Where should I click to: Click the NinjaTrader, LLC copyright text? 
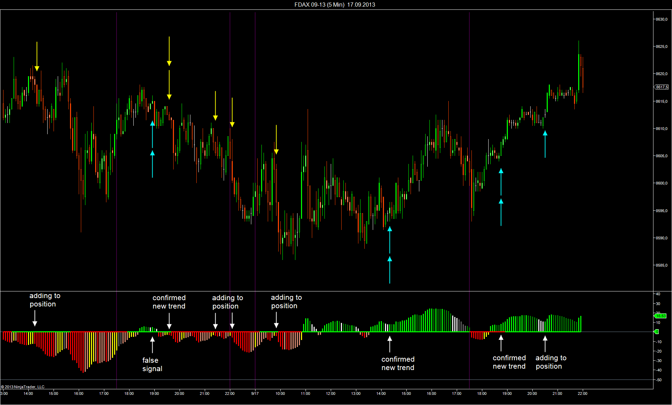point(23,387)
